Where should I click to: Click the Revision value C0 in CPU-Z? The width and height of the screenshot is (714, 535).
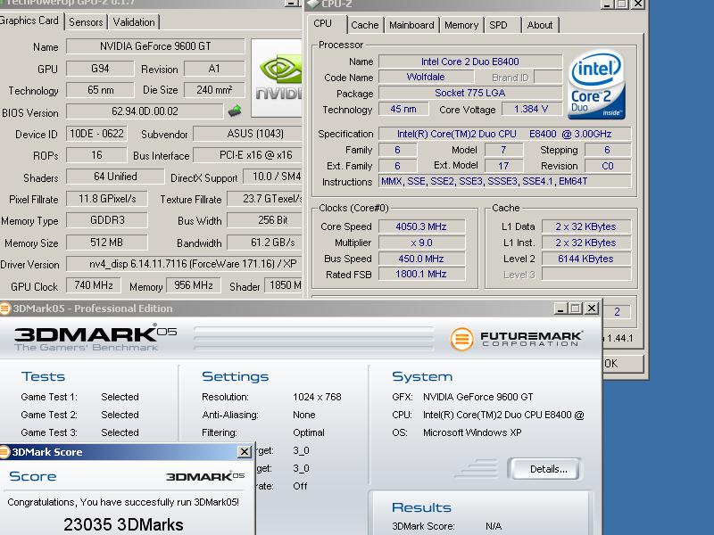pyautogui.click(x=608, y=166)
